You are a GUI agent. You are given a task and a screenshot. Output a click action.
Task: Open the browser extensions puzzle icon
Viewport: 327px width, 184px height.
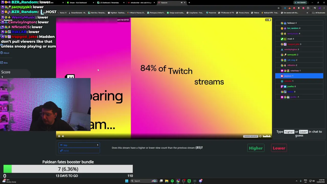pos(308,8)
